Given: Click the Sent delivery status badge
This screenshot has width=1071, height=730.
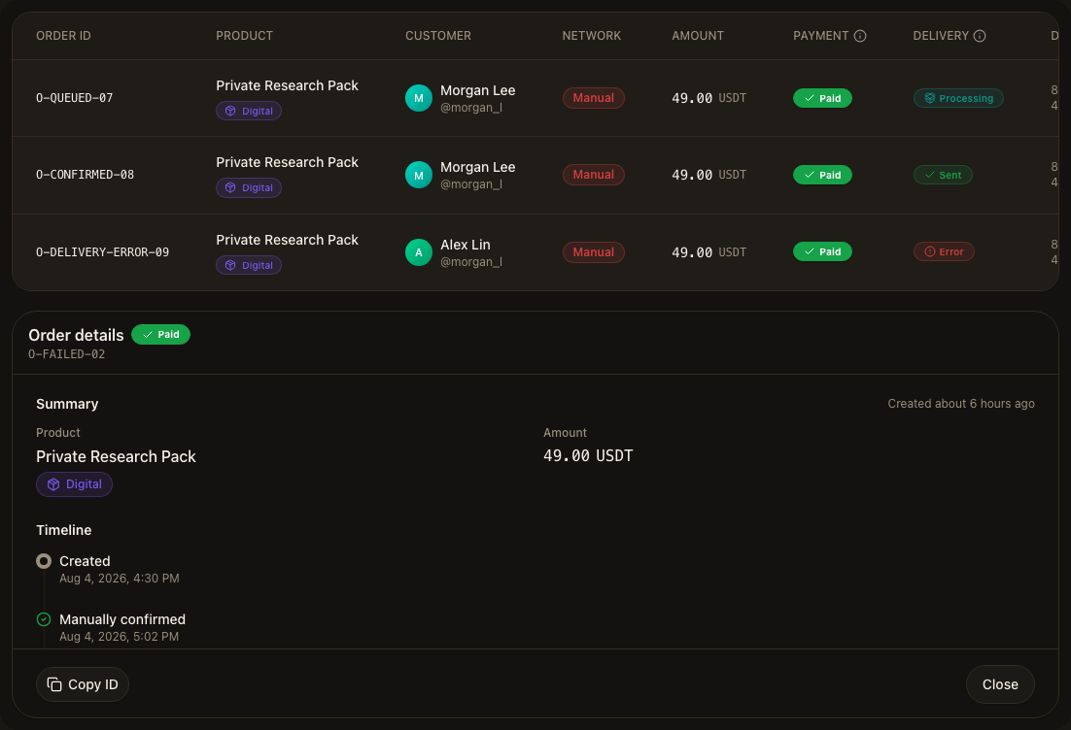Looking at the screenshot, I should pos(943,176).
